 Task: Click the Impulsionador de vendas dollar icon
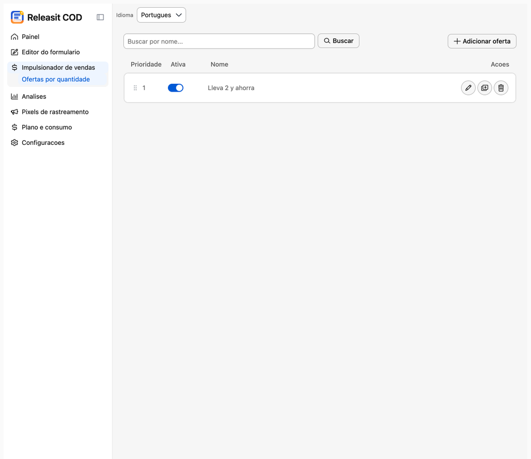[x=14, y=68]
